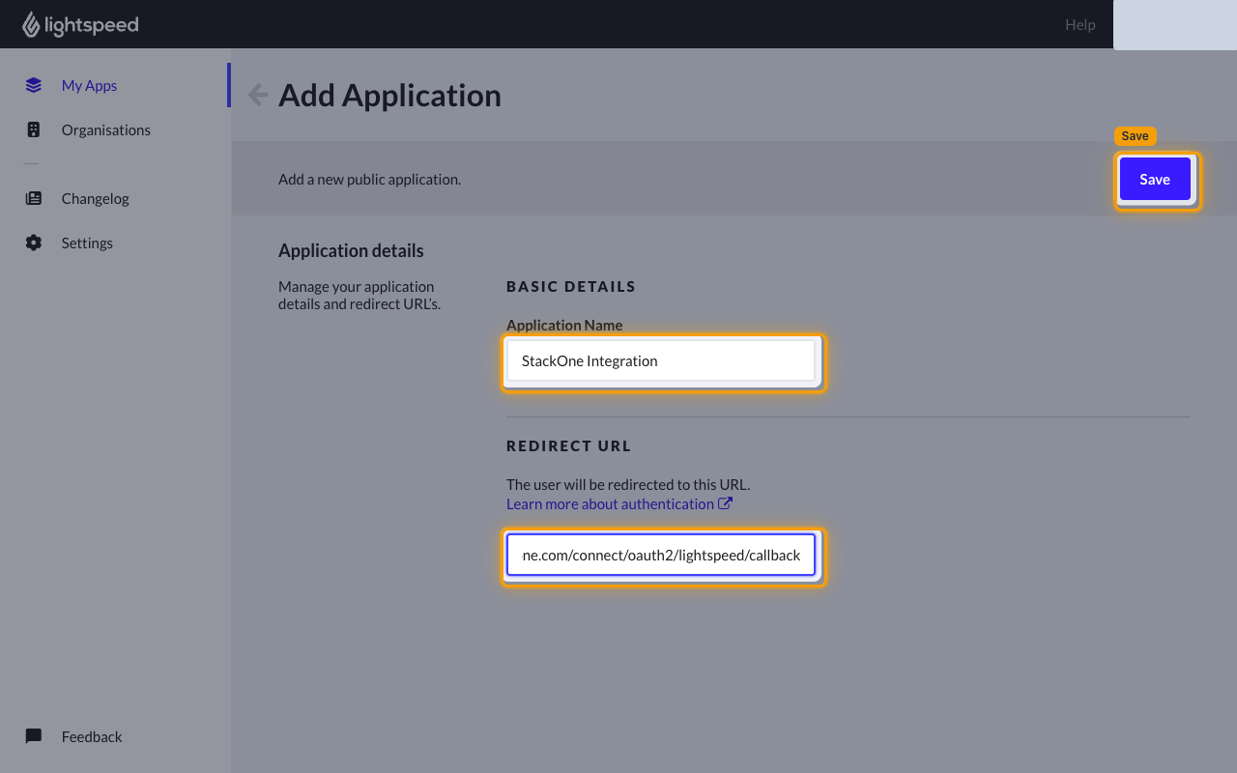The height and width of the screenshot is (773, 1237).
Task: Open My Apps stack icon
Action: [34, 85]
